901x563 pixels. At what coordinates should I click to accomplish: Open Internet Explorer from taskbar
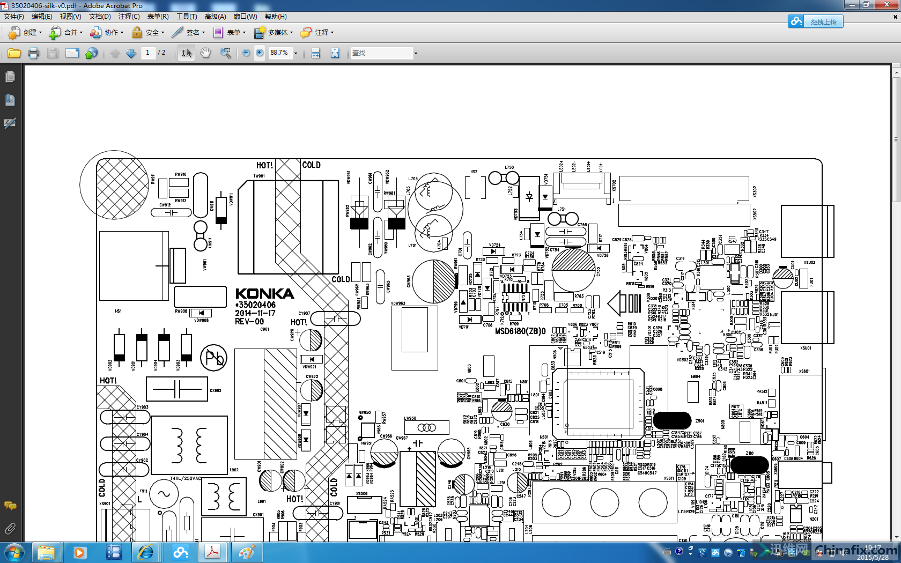[x=146, y=552]
